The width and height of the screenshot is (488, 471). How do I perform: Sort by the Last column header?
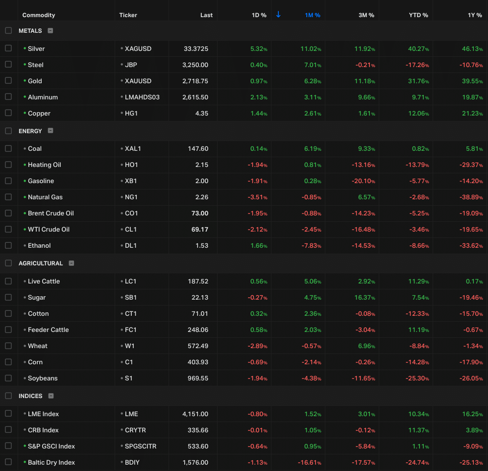(206, 15)
